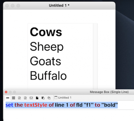
Task: Click the field's vertical scrollbar track
Action: pos(95,56)
